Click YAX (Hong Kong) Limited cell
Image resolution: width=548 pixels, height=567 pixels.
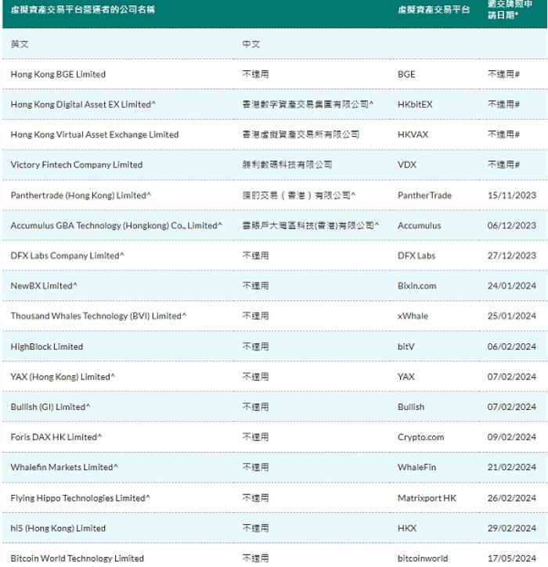coord(63,377)
